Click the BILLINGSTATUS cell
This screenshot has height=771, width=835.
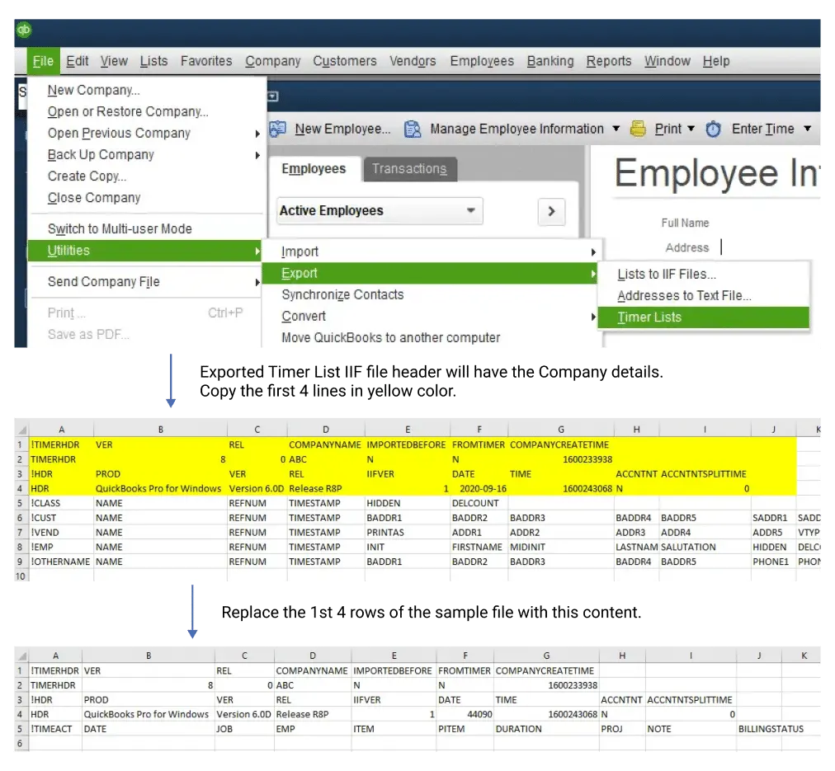[x=771, y=730]
